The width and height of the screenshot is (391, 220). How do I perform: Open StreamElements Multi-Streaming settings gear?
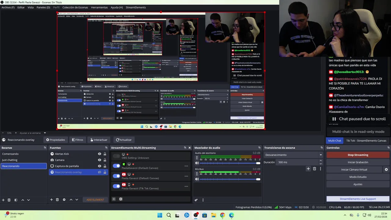point(121,199)
